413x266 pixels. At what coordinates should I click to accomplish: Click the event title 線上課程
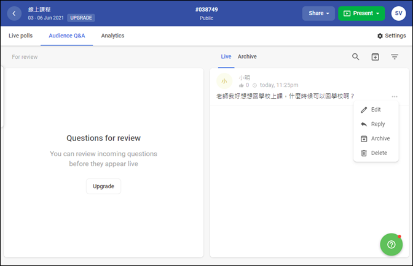click(x=39, y=9)
